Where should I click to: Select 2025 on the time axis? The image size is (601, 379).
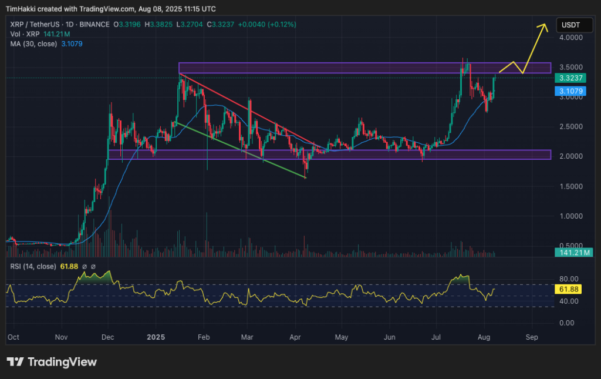click(x=155, y=337)
